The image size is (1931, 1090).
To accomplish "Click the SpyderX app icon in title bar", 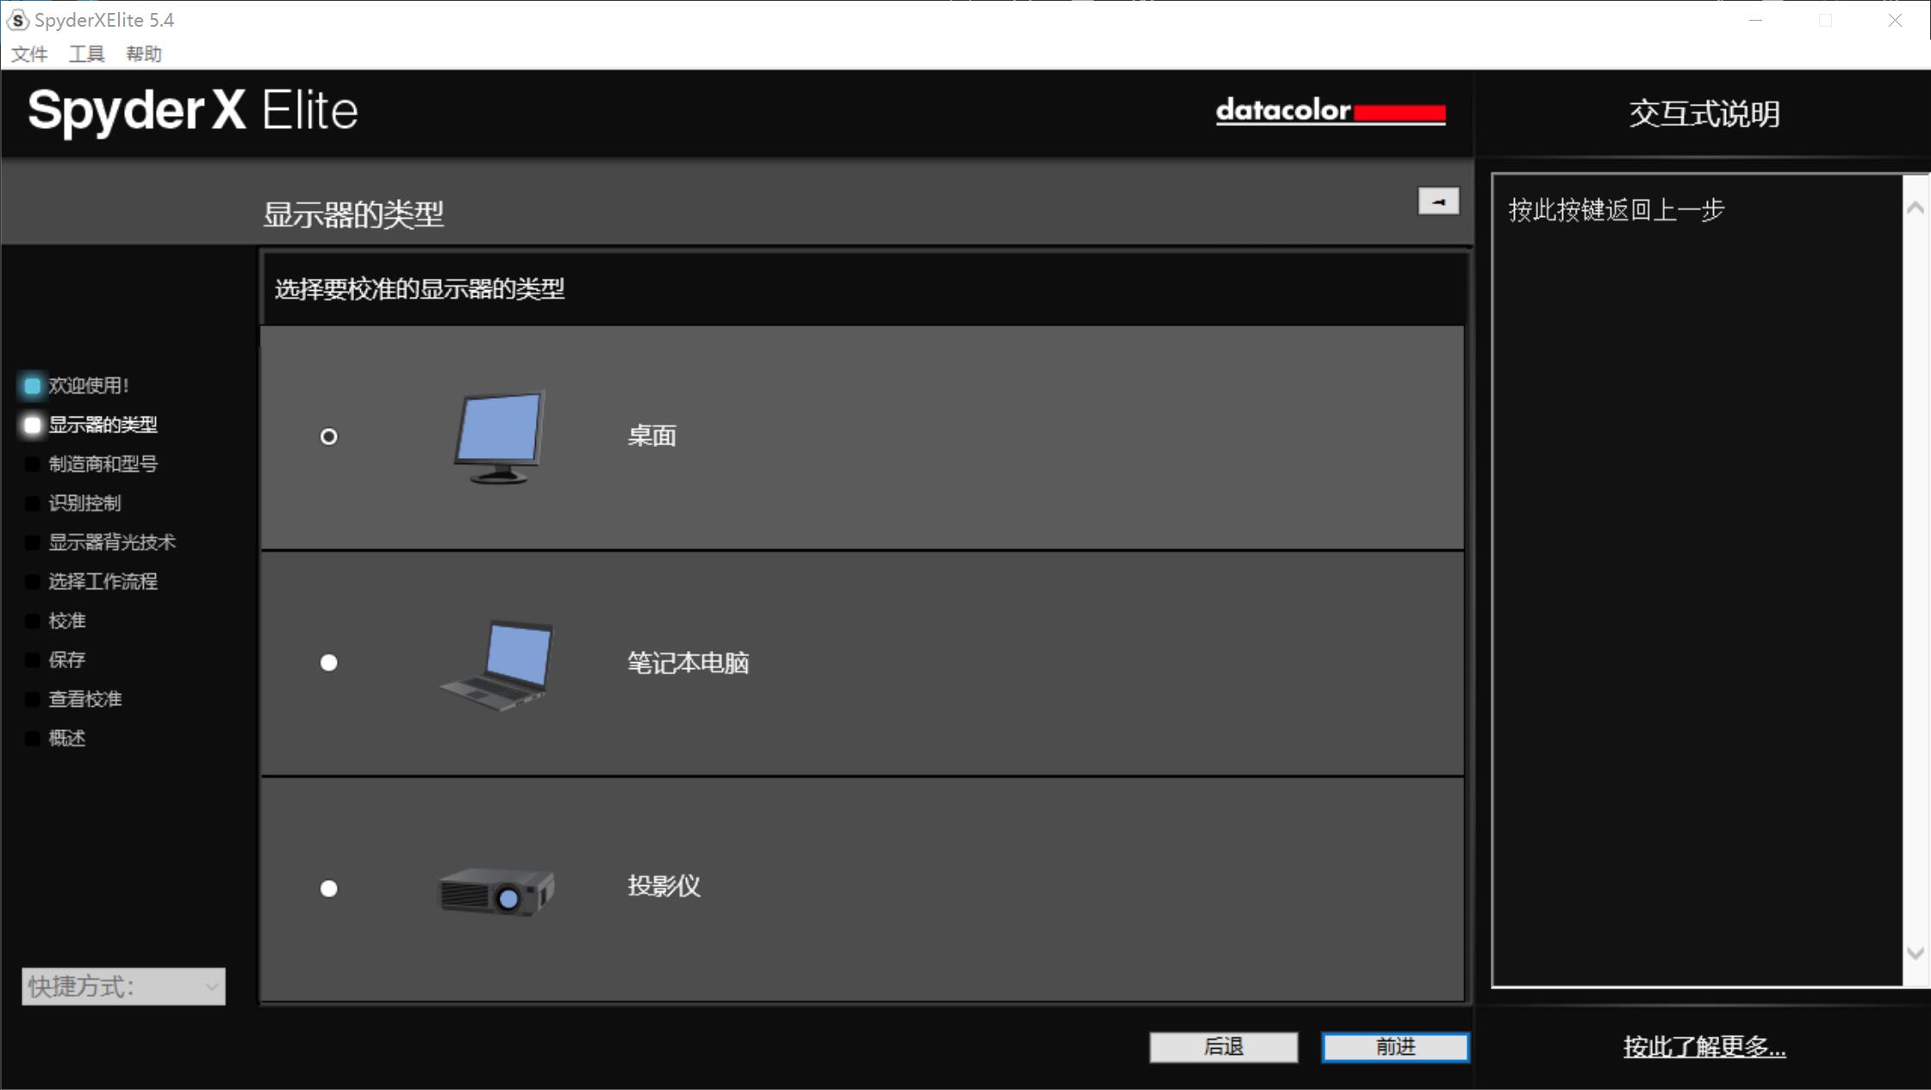I will [x=18, y=20].
